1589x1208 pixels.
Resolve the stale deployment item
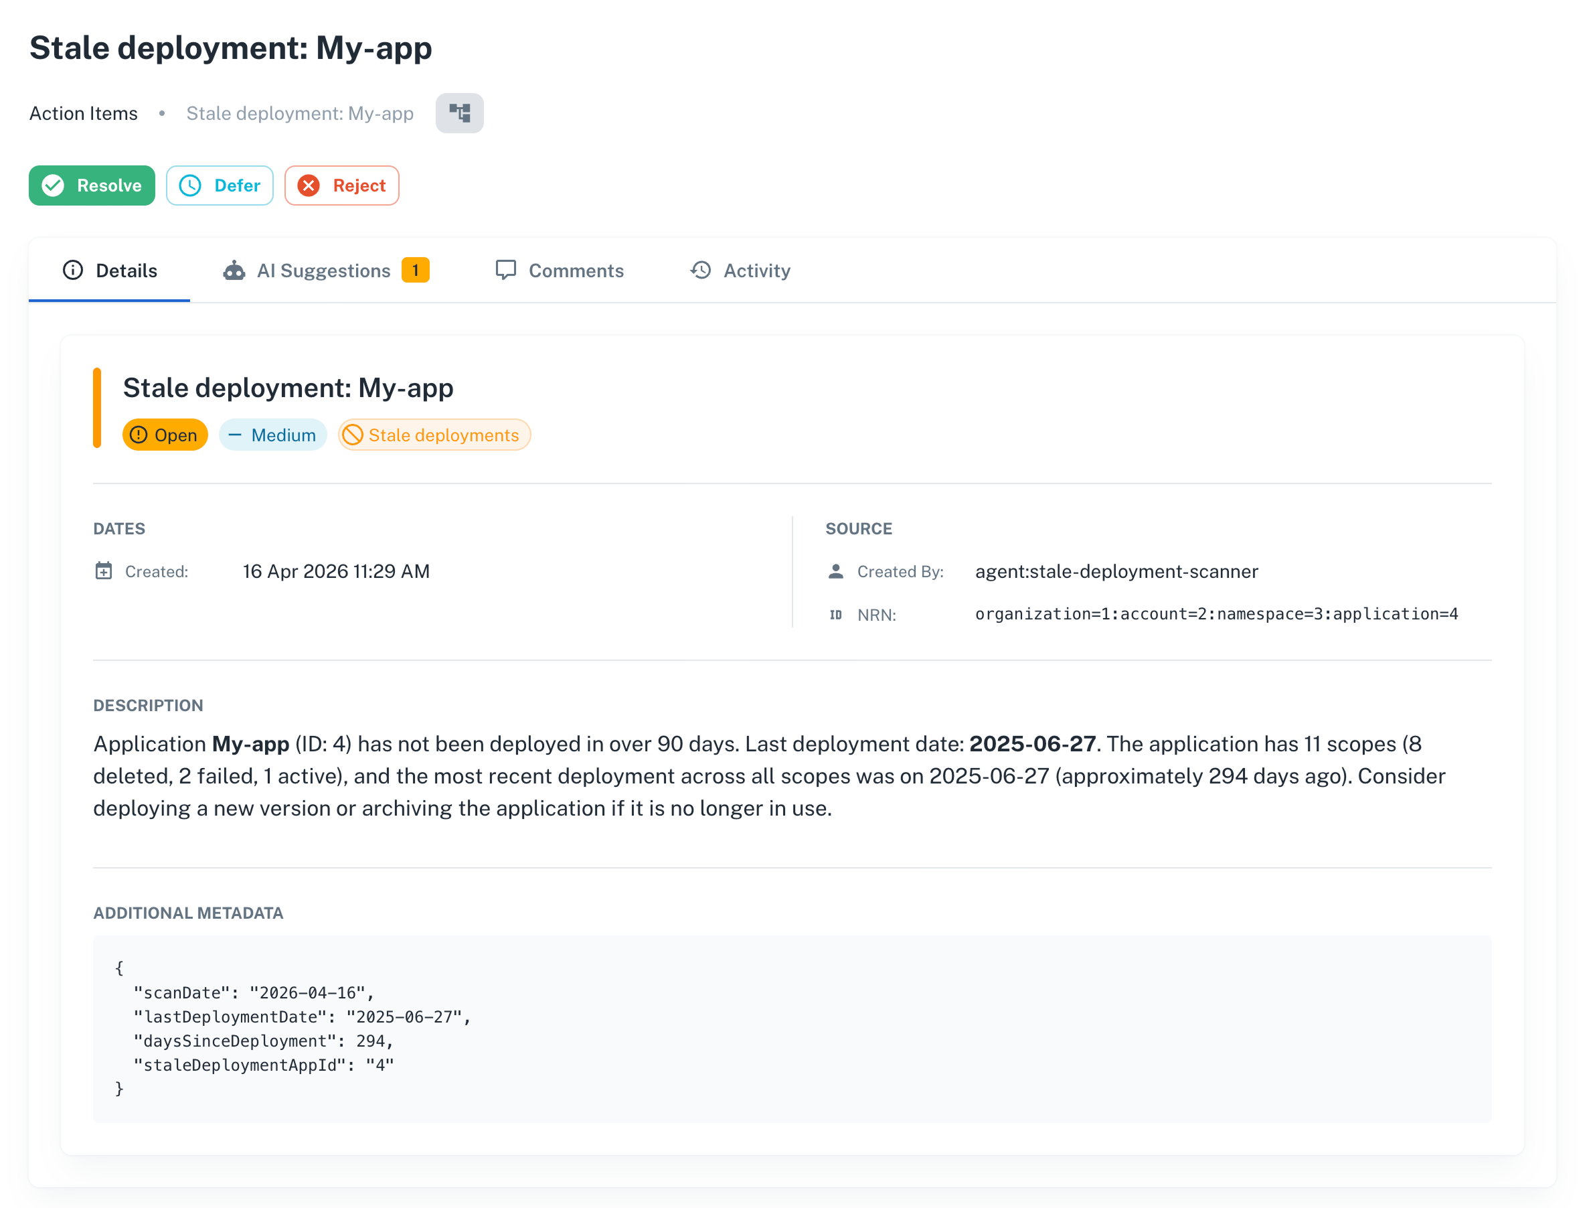[91, 185]
